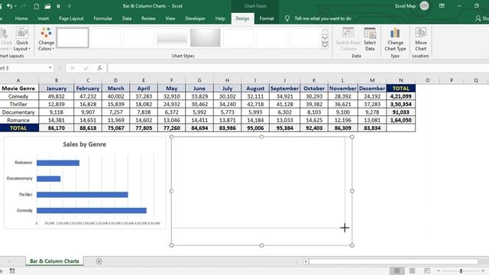Click the Chart Styles gallery row-down arrow

(325, 37)
